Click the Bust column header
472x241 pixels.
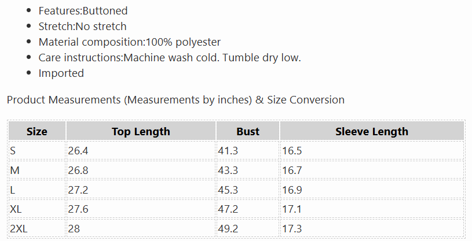(x=248, y=131)
